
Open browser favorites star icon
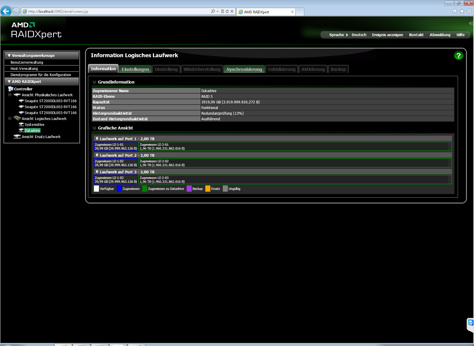pos(462,11)
